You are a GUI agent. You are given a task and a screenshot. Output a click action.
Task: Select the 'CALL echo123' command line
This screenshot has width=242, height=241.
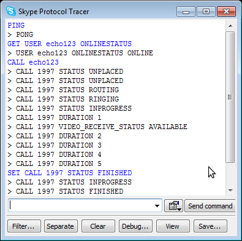click(33, 62)
